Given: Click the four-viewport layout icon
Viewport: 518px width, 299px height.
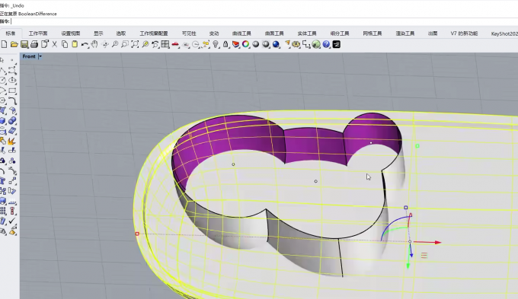Looking at the screenshot, I should click(x=165, y=44).
